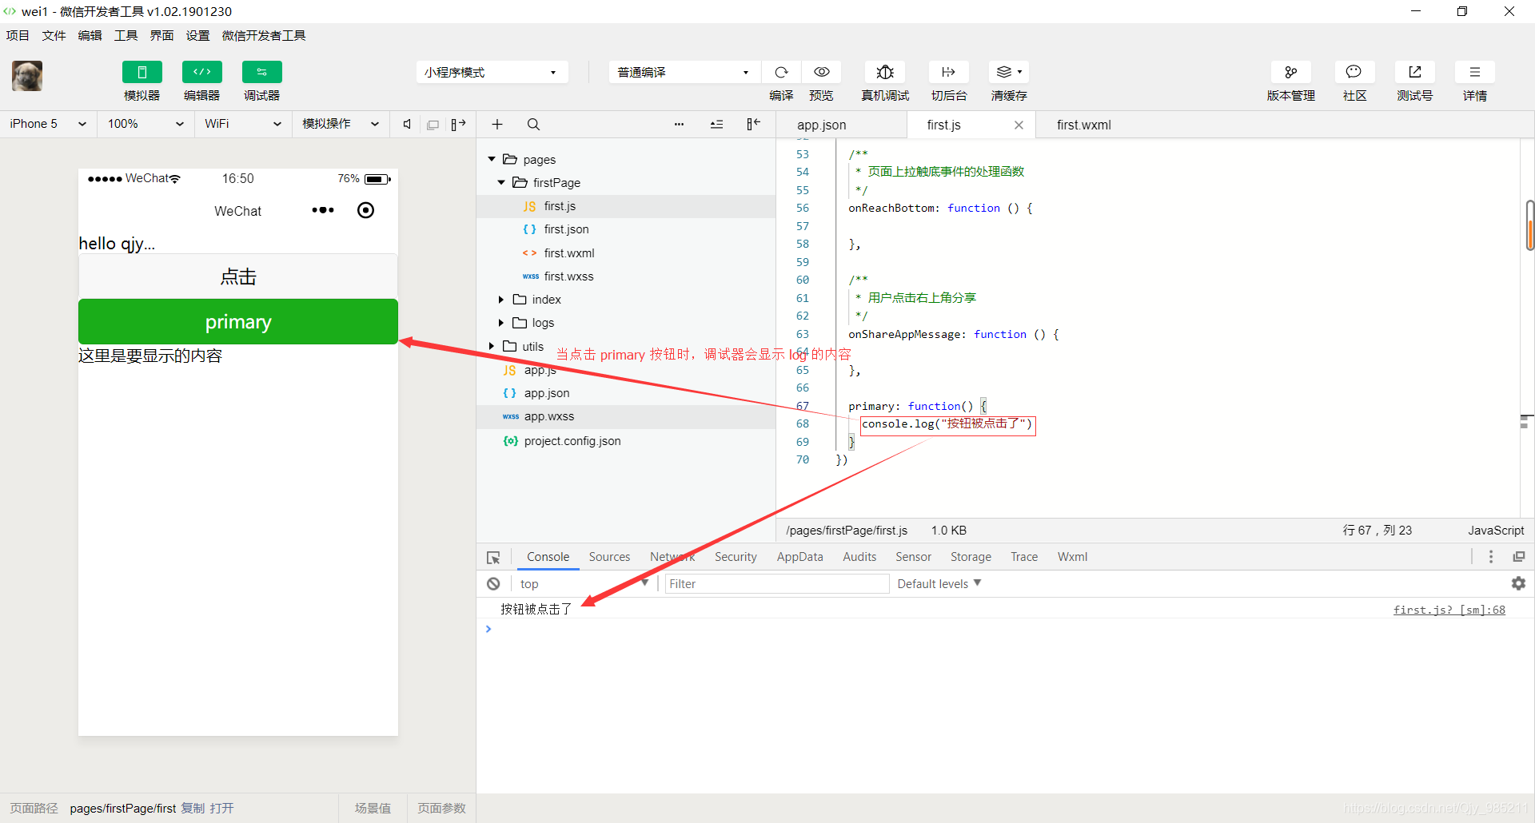This screenshot has width=1535, height=823.
Task: Open the 页面参数 page parameters
Action: point(441,808)
